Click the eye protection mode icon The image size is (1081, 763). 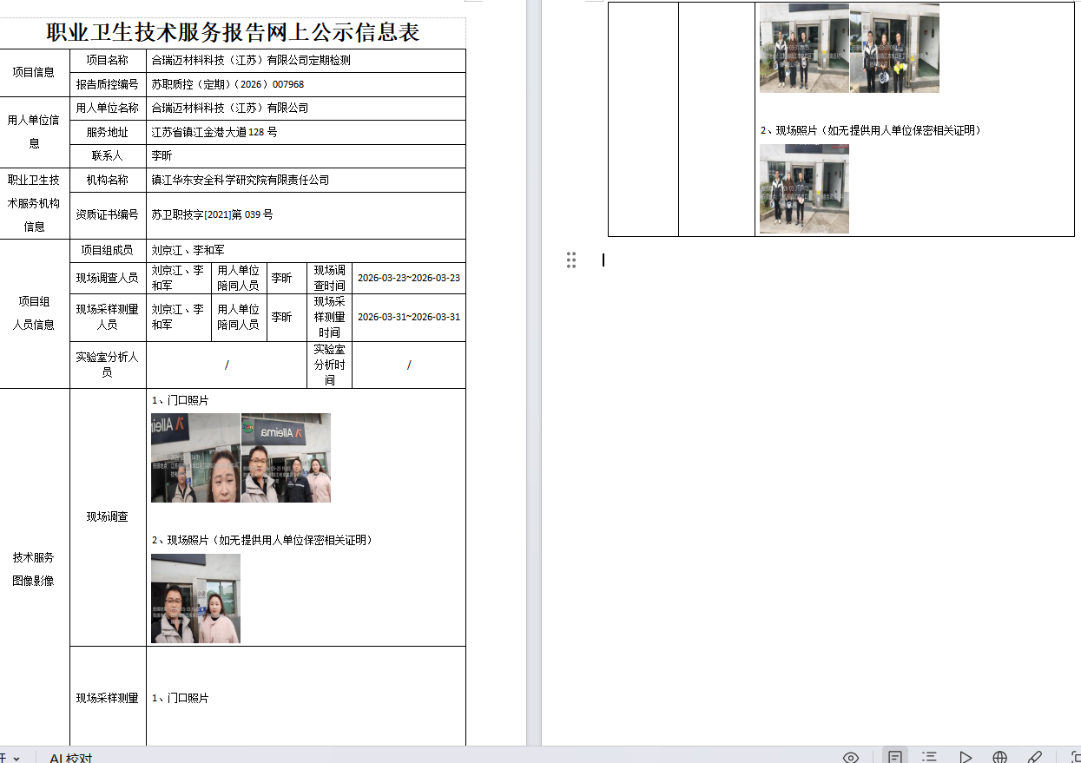[x=851, y=757]
